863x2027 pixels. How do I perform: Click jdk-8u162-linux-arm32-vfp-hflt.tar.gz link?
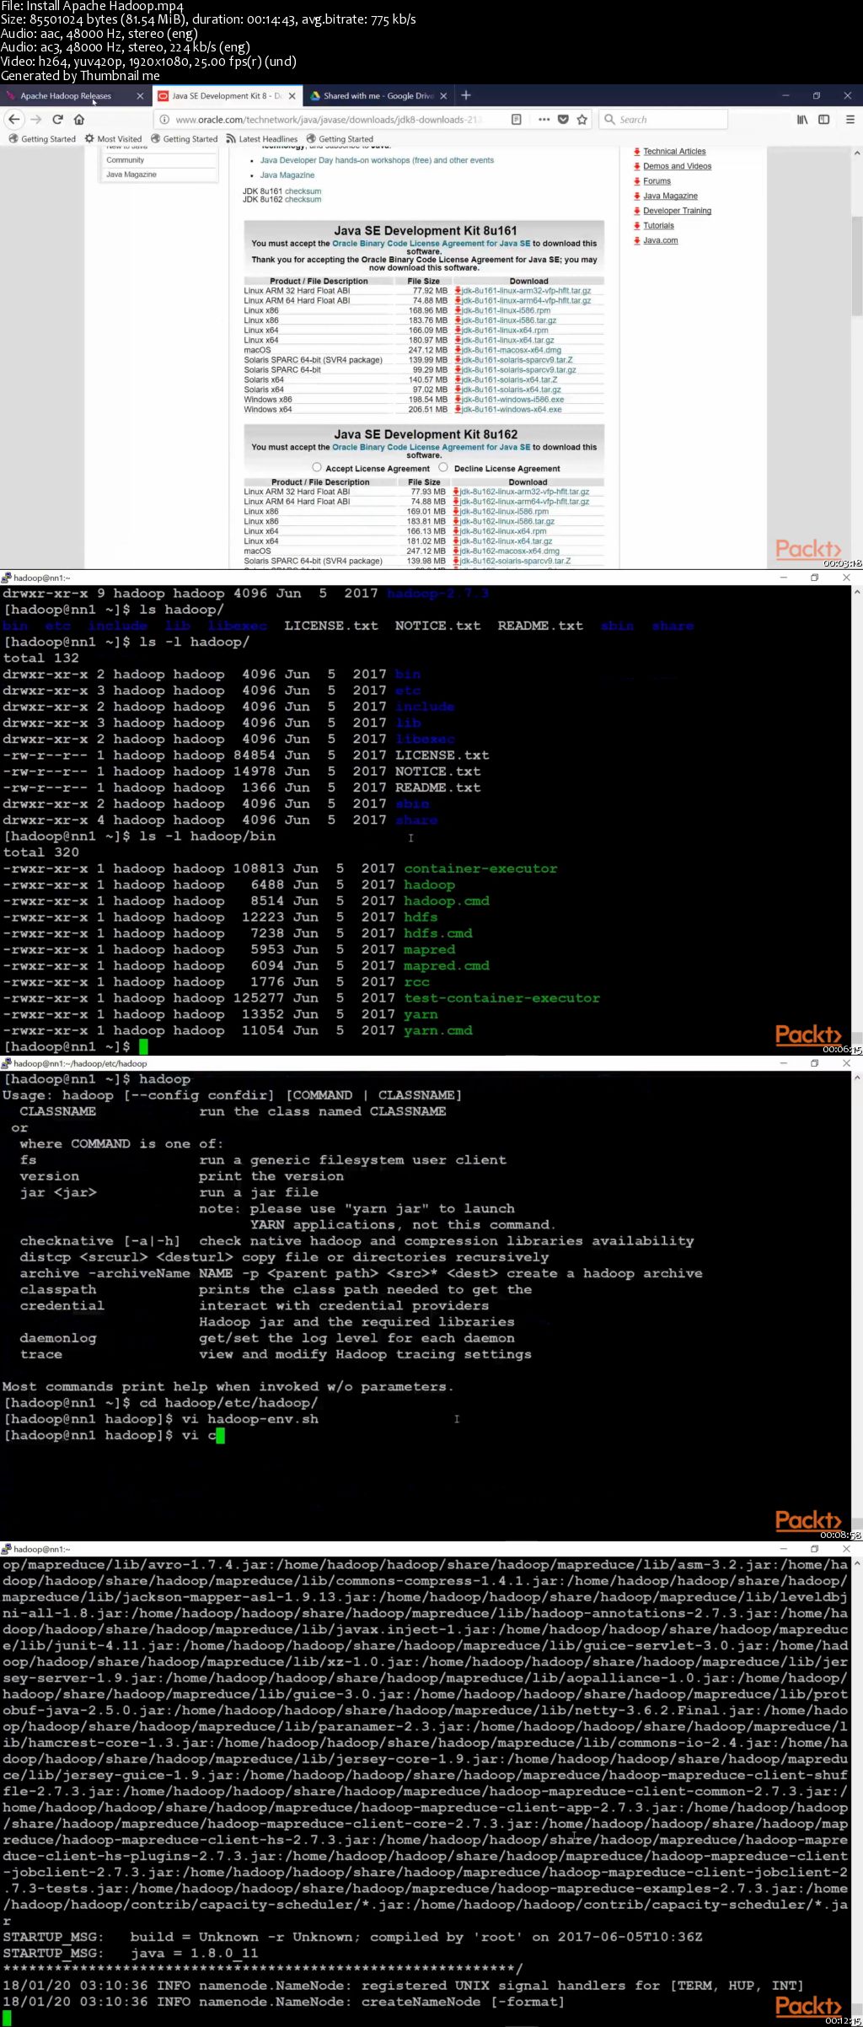click(524, 492)
